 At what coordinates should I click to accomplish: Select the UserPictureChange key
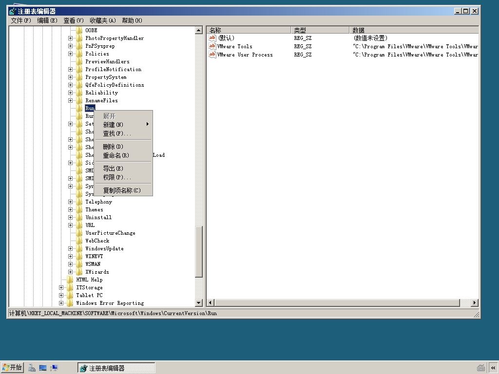[x=111, y=233]
